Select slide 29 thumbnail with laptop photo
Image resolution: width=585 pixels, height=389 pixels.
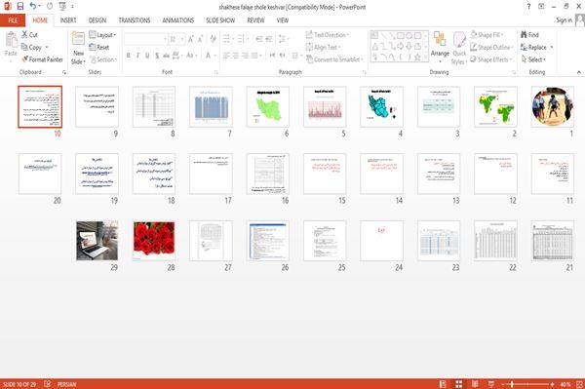coord(97,241)
